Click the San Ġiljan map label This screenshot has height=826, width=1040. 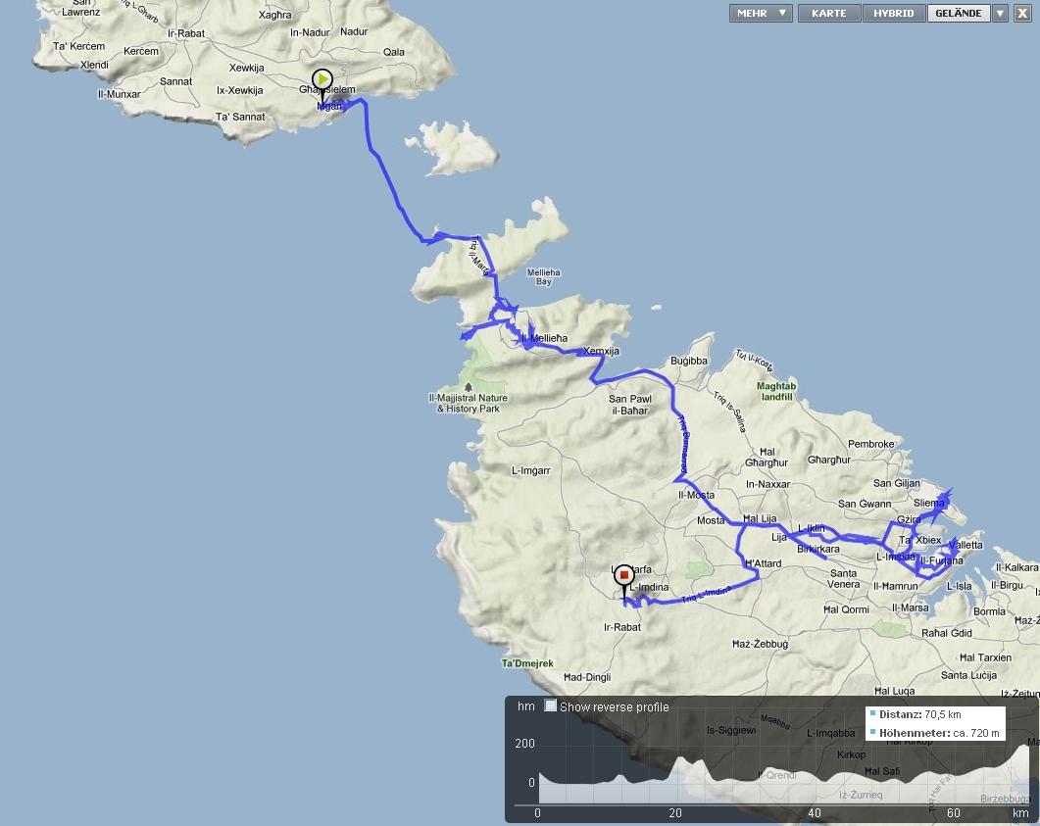click(x=897, y=483)
